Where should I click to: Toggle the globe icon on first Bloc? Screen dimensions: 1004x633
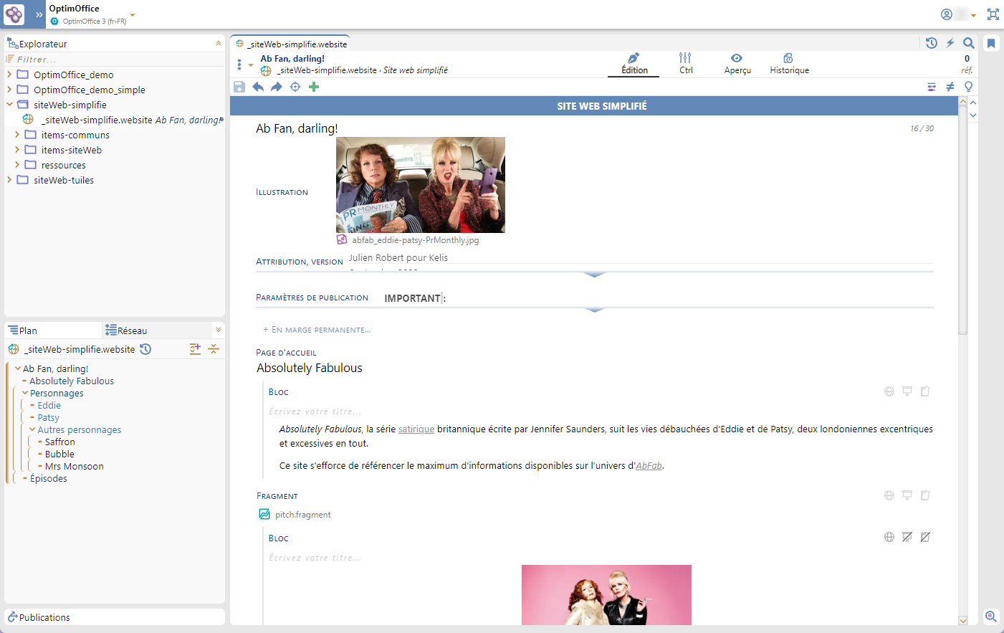click(x=889, y=391)
